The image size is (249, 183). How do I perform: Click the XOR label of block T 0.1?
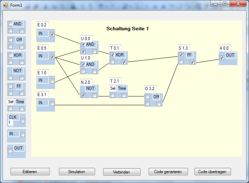click(x=120, y=55)
